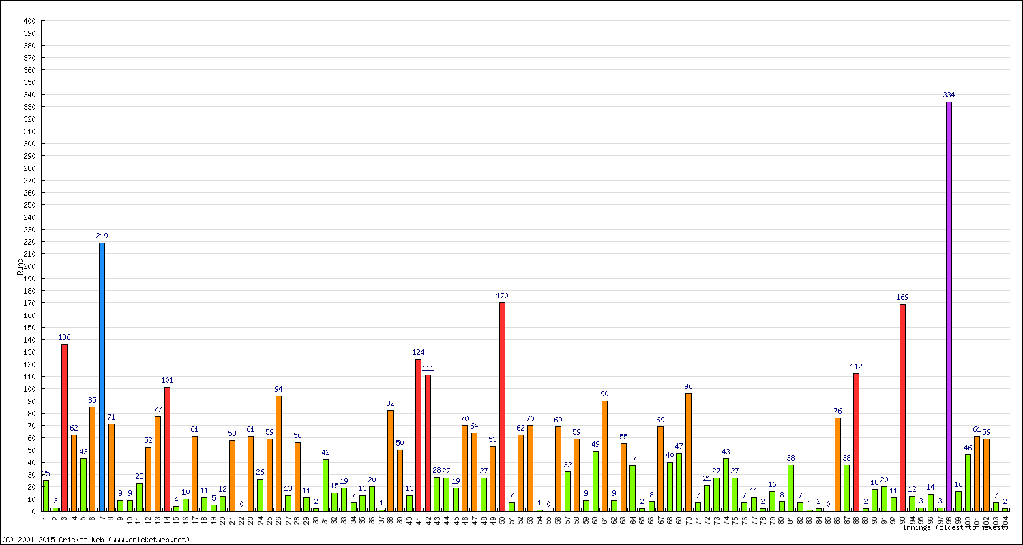Image resolution: width=1023 pixels, height=545 pixels.
Task: Select the '64' value label
Action: [474, 426]
